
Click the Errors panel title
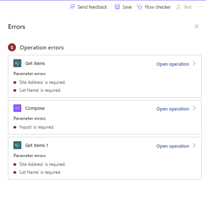(x=17, y=27)
